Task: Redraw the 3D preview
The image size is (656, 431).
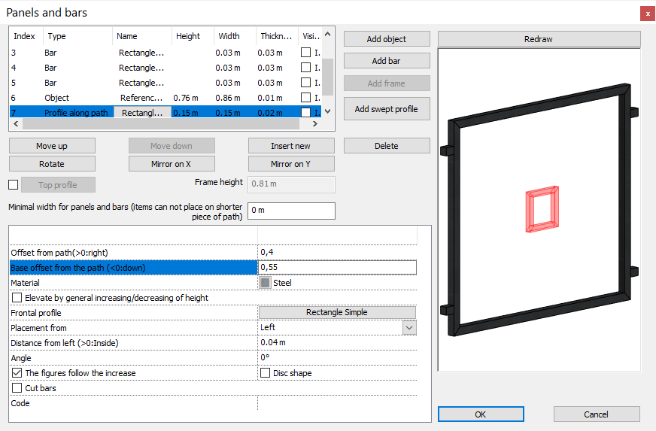Action: point(539,39)
